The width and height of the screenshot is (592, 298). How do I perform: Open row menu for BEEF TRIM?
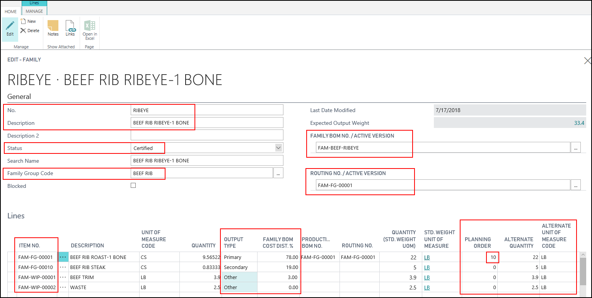[x=63, y=277]
